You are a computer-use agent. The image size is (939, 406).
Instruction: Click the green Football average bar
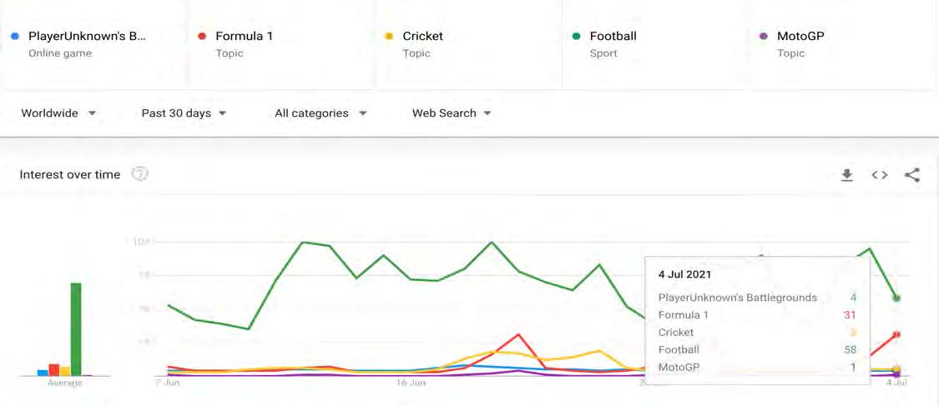click(75, 328)
